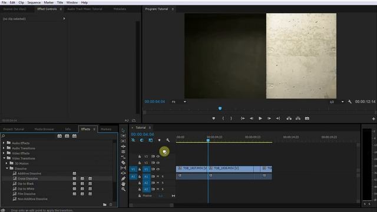This screenshot has width=377, height=212.
Task: Go to In point
Action: 243,118
